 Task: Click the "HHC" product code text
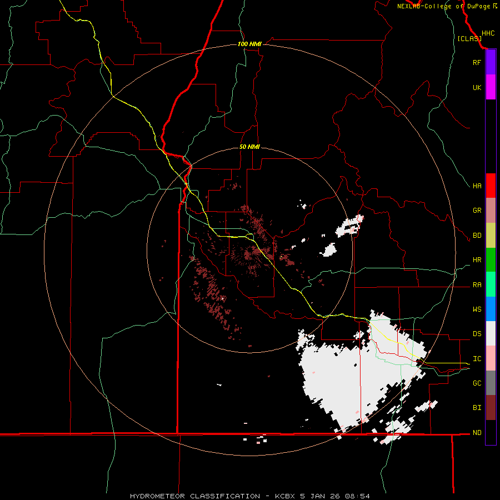click(488, 33)
